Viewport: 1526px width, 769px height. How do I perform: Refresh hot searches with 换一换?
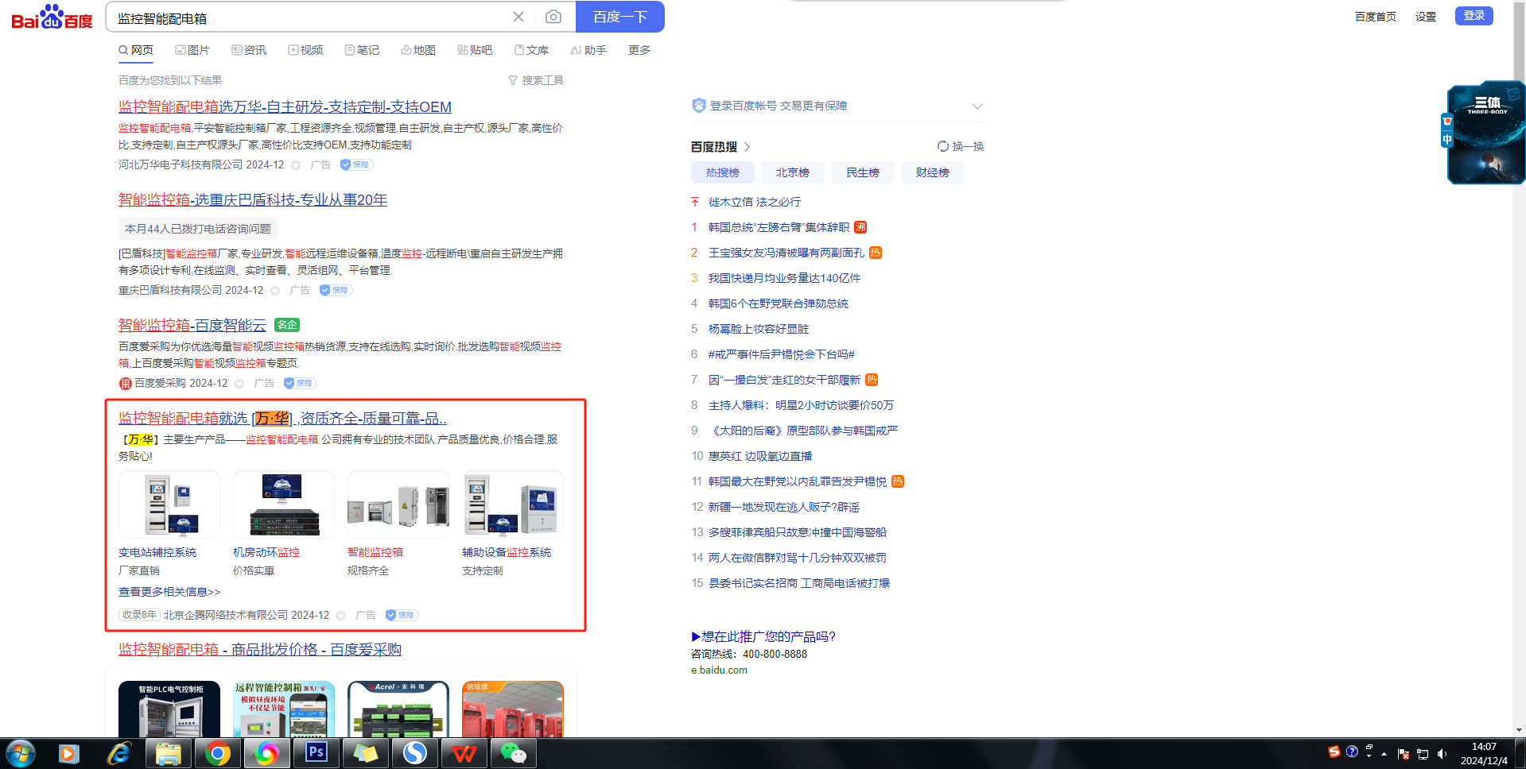961,146
